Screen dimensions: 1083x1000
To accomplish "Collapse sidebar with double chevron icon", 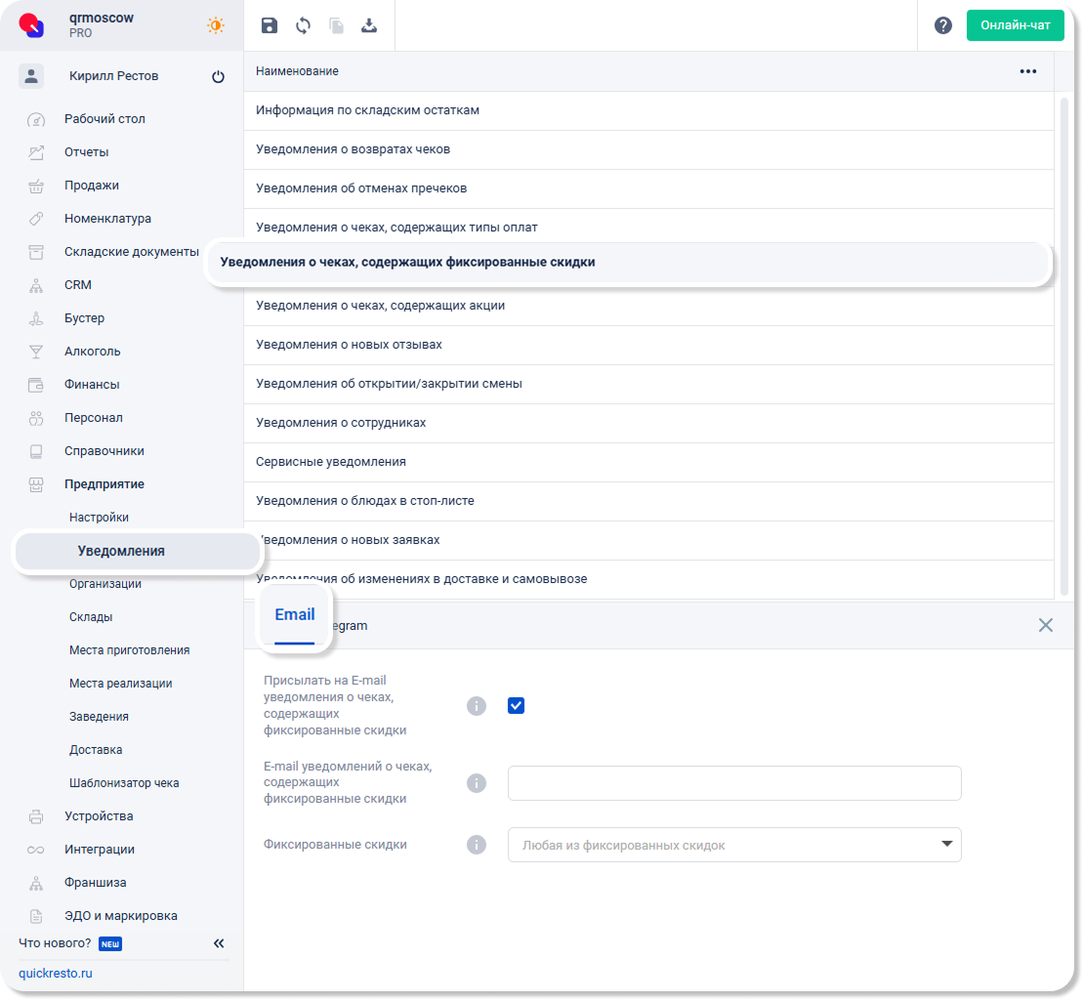I will 219,943.
